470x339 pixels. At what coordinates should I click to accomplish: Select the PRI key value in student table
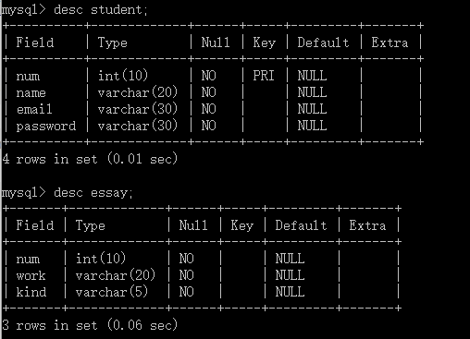pos(264,76)
